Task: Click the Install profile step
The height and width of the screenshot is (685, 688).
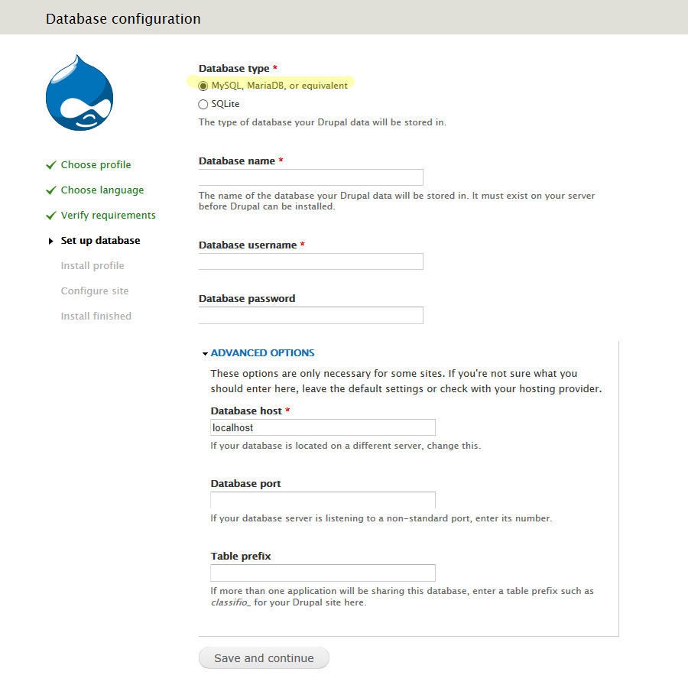Action: click(x=92, y=266)
